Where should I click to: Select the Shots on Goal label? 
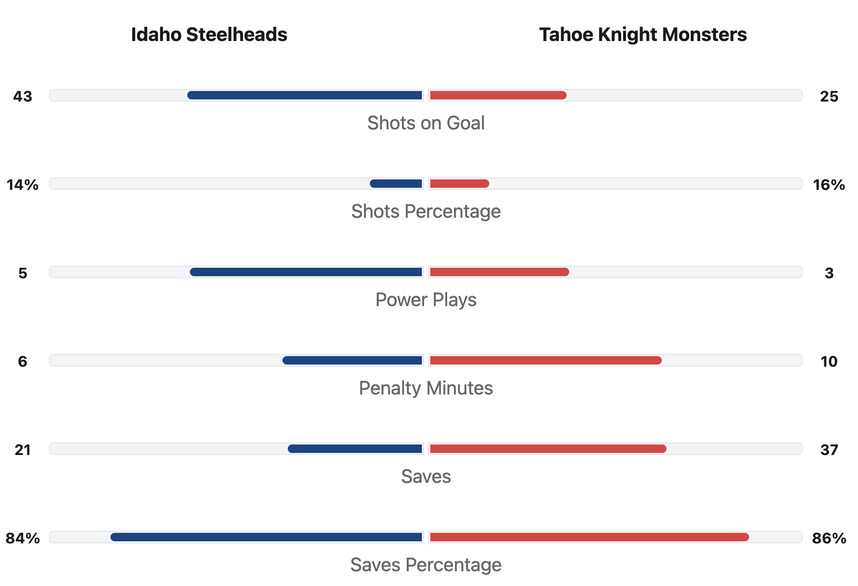426,123
